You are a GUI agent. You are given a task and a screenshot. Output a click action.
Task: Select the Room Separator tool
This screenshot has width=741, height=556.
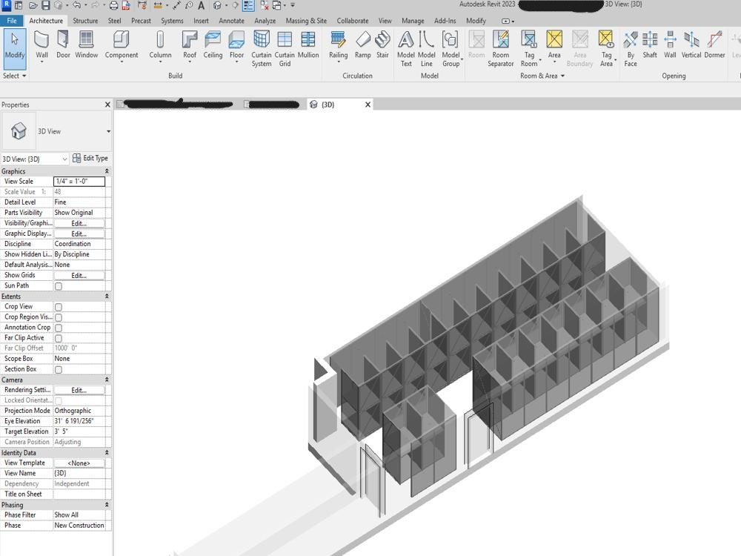pos(500,49)
